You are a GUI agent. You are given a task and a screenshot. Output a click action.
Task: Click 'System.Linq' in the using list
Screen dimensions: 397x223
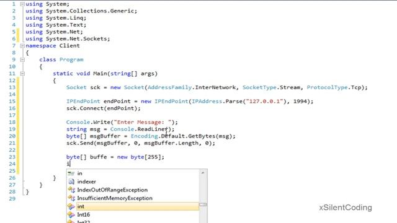click(65, 18)
